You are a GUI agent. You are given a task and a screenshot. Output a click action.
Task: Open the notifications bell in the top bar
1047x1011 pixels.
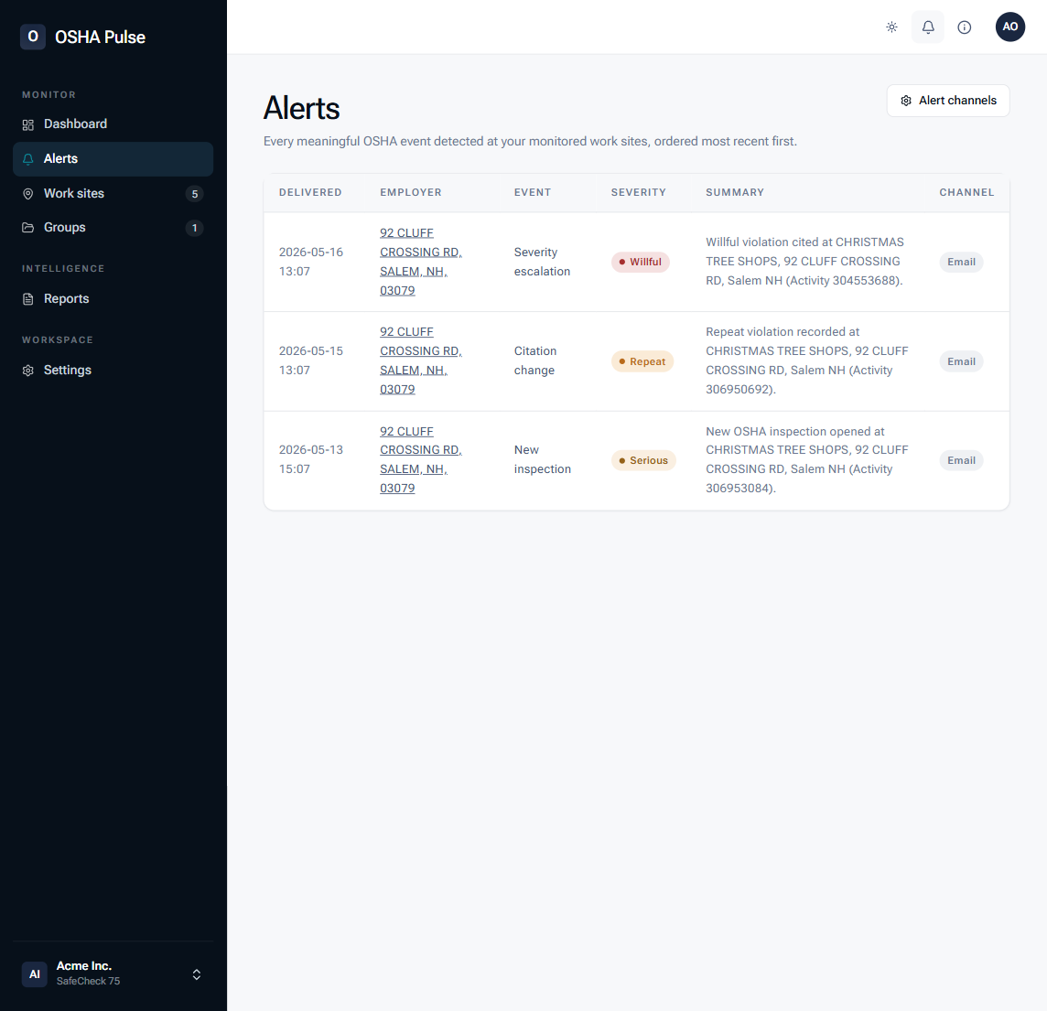click(x=927, y=27)
